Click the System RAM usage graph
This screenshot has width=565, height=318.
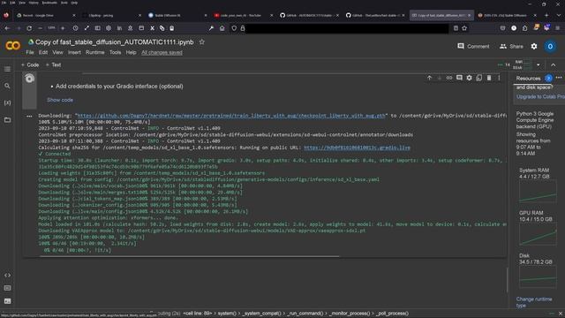coord(538,192)
